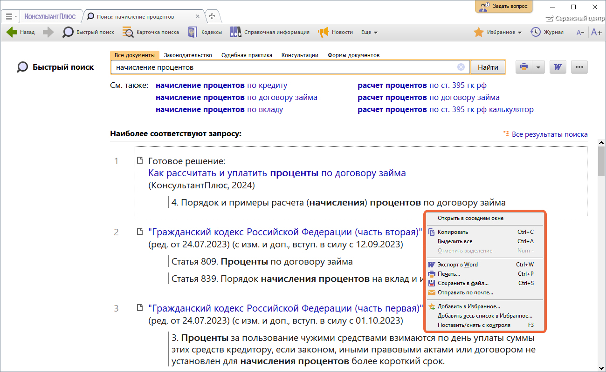Click the grey forward arrow icon
This screenshot has width=606, height=372.
pos(48,32)
